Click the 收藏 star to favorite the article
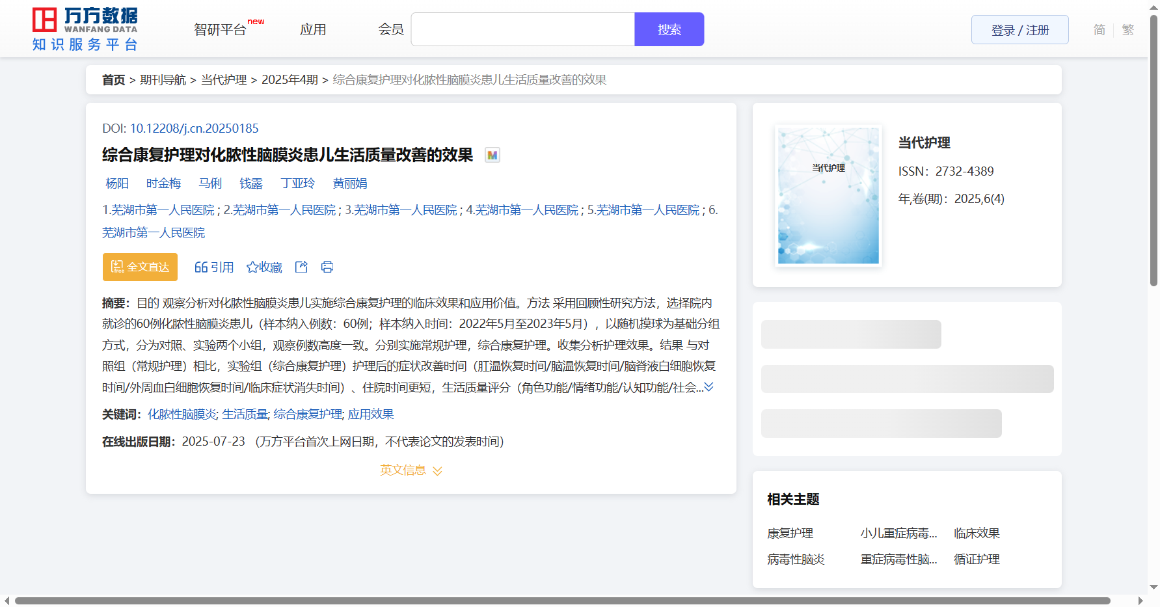The width and height of the screenshot is (1160, 607). 264,267
